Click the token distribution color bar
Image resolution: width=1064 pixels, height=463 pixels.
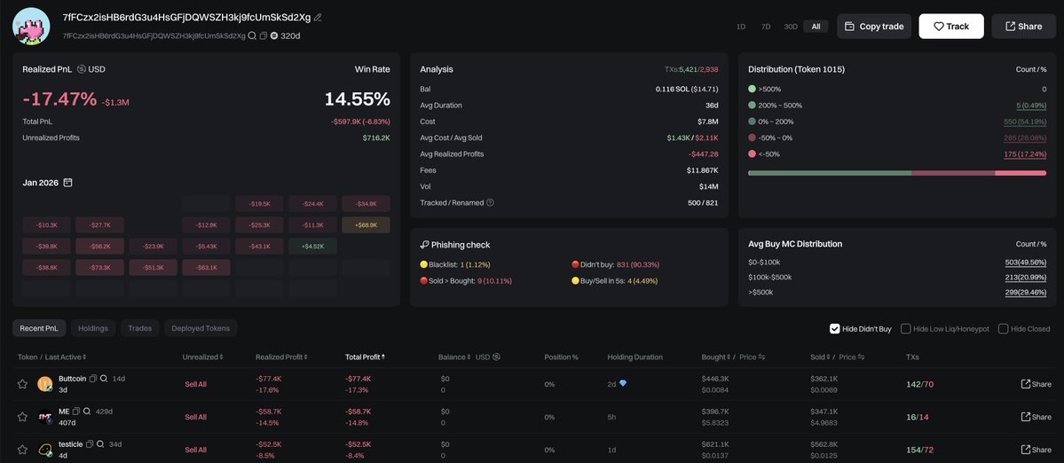pos(897,173)
